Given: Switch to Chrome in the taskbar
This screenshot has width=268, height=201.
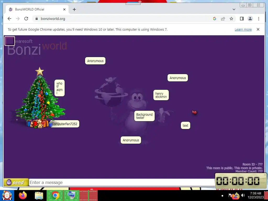Looking at the screenshot, I should coord(55,195).
